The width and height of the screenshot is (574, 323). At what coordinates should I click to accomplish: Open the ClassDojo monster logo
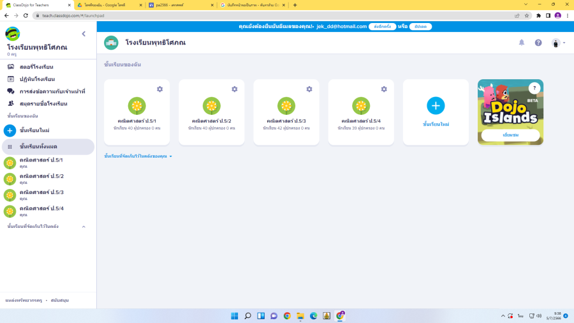tap(13, 34)
